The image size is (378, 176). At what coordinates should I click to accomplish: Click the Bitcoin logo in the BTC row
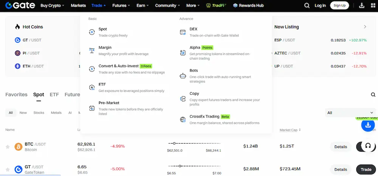click(x=18, y=147)
